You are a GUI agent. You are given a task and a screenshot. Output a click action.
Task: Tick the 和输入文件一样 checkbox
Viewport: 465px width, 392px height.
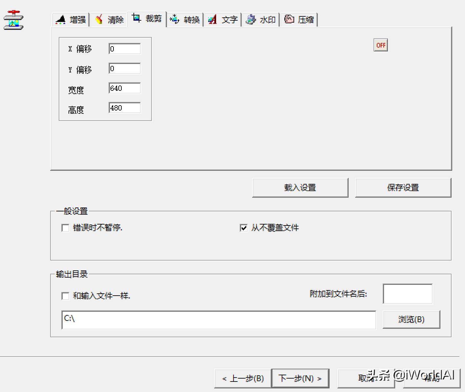tap(65, 296)
